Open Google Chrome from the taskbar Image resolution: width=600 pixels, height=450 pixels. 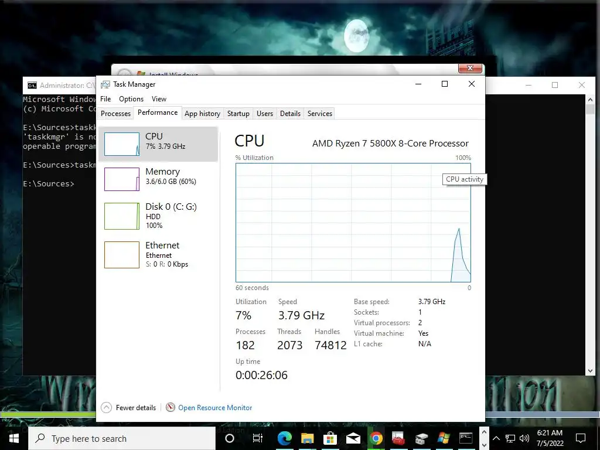pyautogui.click(x=376, y=438)
